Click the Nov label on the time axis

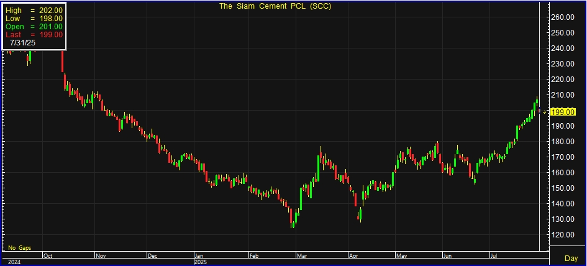(x=101, y=256)
